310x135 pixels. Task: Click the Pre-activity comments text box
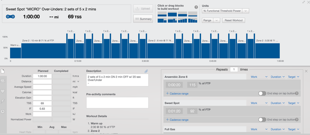point(117,103)
